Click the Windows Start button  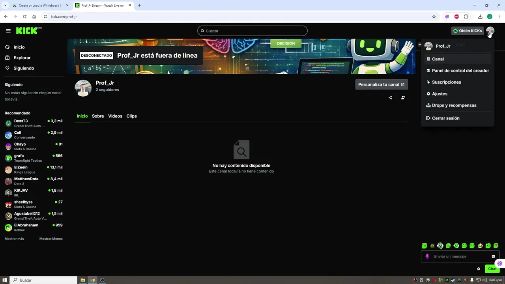[x=5, y=280]
